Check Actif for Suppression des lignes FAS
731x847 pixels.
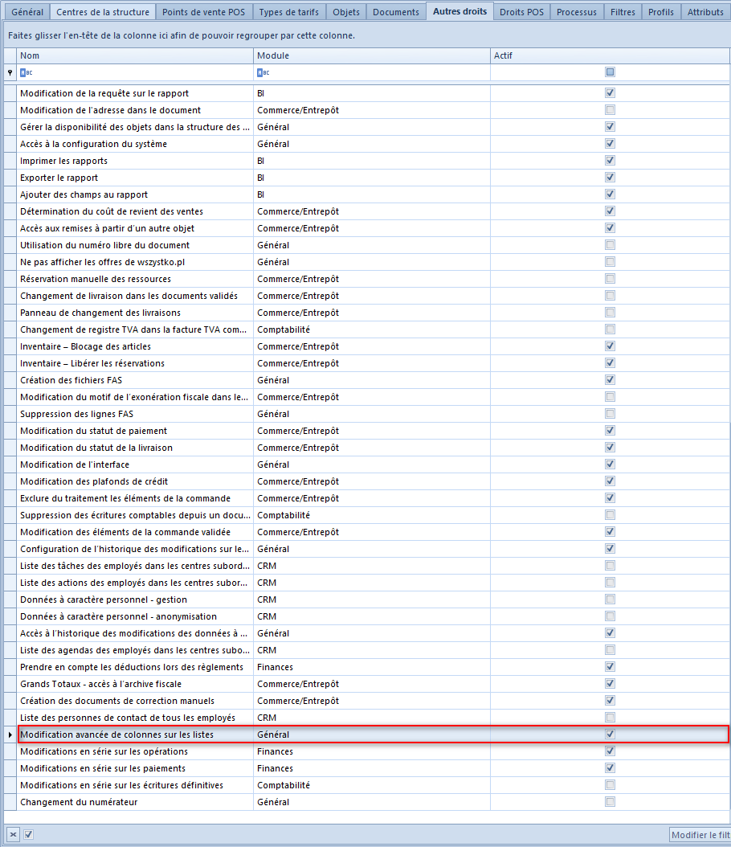(610, 414)
